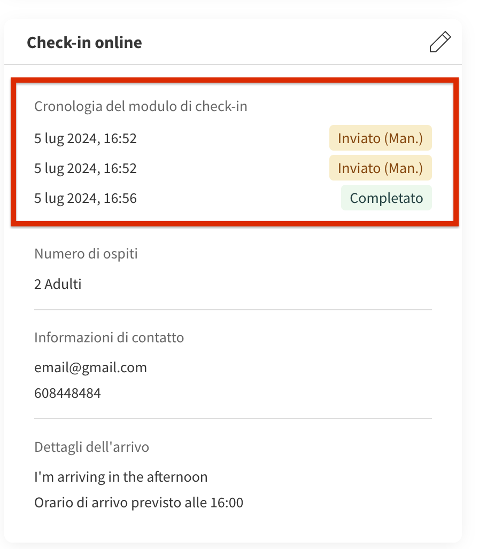This screenshot has width=479, height=549.
Task: Click the "Informazioni di contatto" label
Action: coord(109,338)
